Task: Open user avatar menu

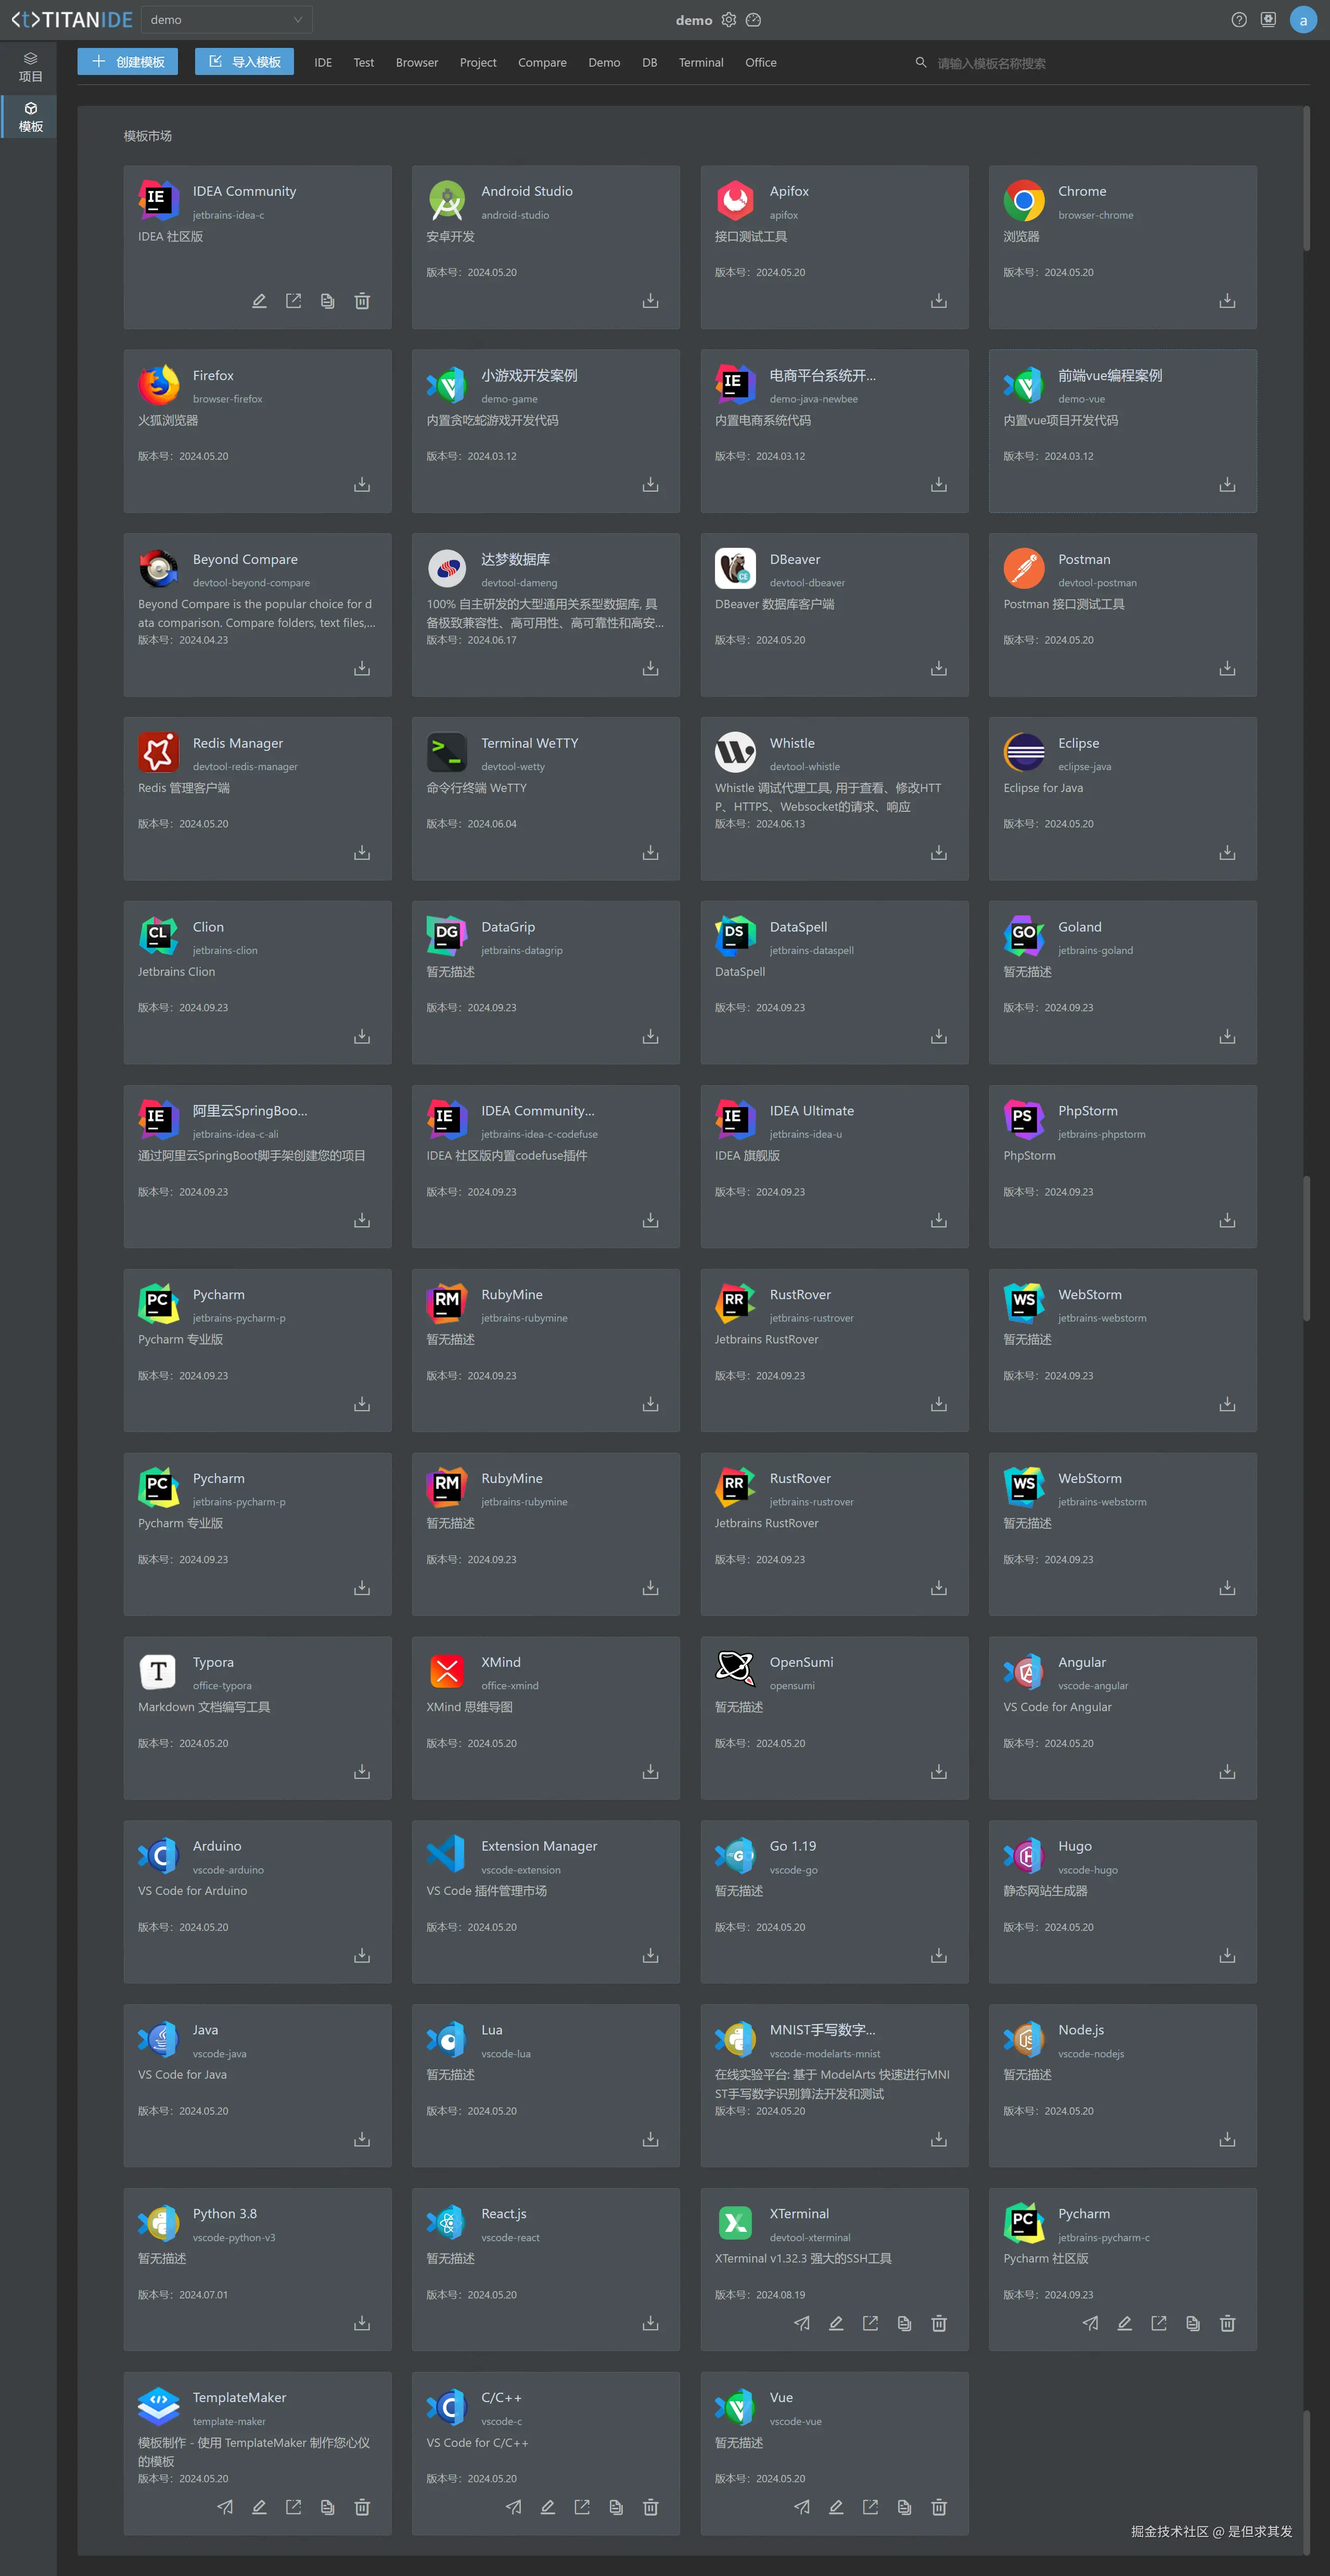Action: point(1302,20)
